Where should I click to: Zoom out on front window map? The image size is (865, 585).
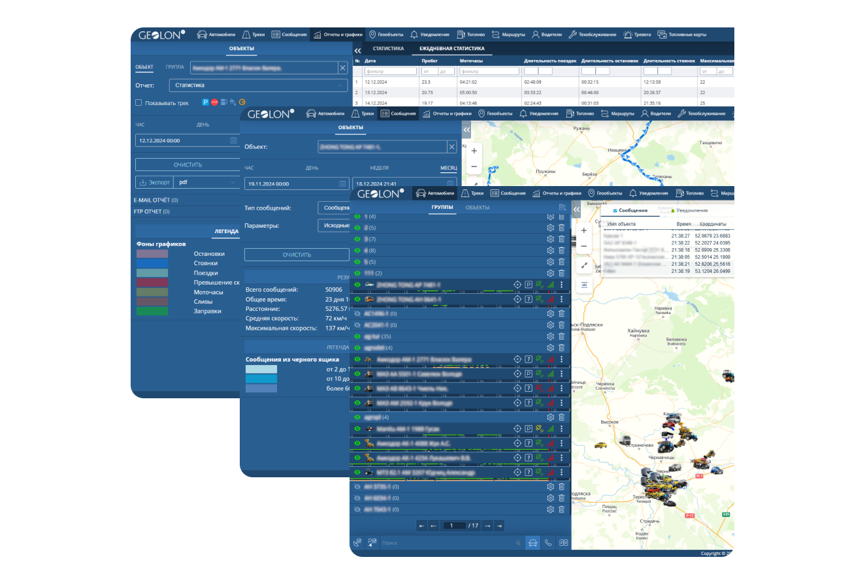click(584, 246)
